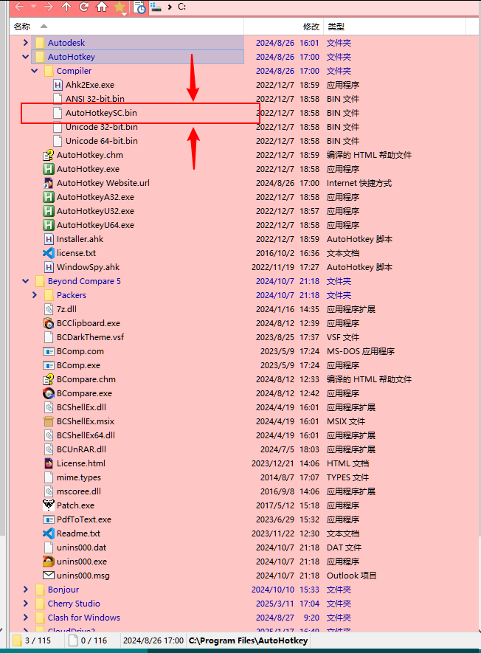Select 7z.dll file
This screenshot has width=481, height=653.
click(x=66, y=309)
